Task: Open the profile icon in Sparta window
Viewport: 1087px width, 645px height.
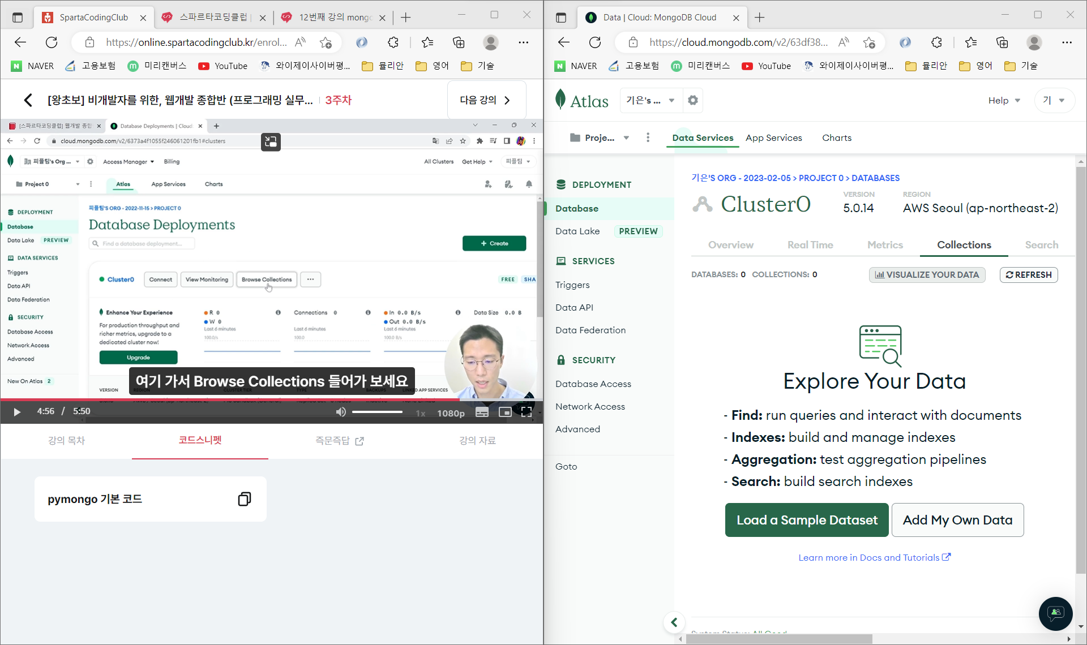Action: pos(491,42)
